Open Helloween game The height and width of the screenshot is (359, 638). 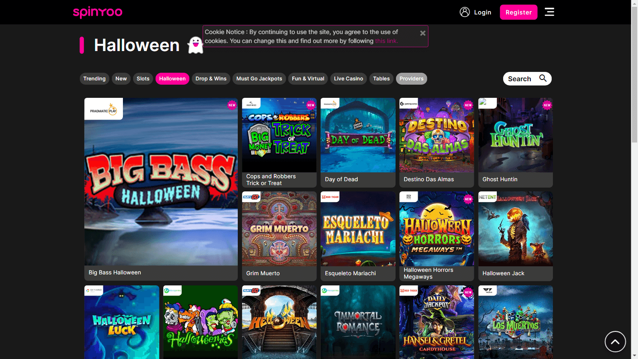point(279,322)
